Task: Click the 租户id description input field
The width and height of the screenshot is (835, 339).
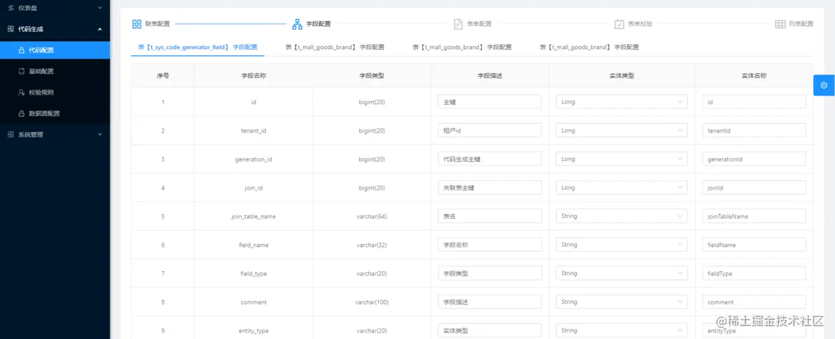Action: [x=490, y=130]
